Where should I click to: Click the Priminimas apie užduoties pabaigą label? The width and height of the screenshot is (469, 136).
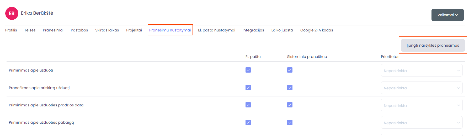(x=41, y=122)
